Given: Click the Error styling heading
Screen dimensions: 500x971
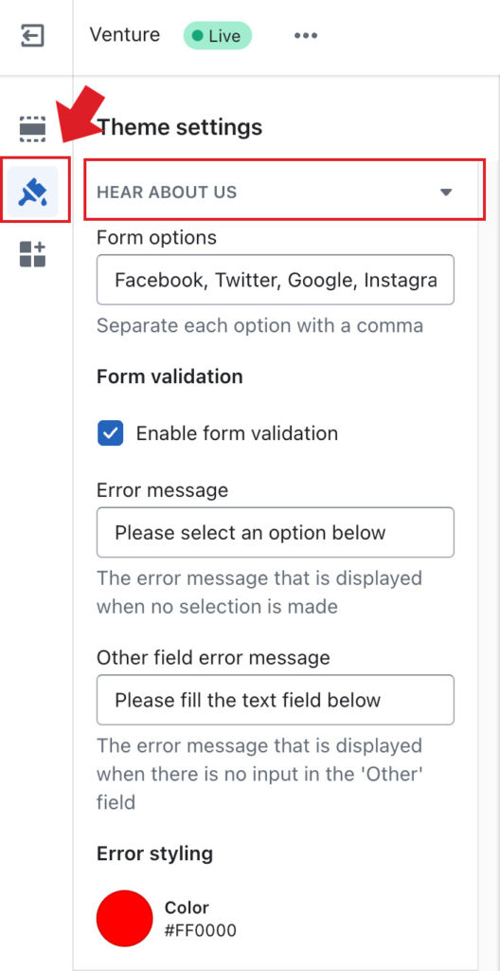Looking at the screenshot, I should click(x=154, y=853).
